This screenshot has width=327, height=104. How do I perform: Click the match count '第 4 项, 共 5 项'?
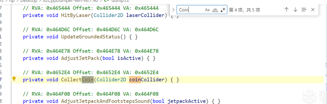[245, 10]
